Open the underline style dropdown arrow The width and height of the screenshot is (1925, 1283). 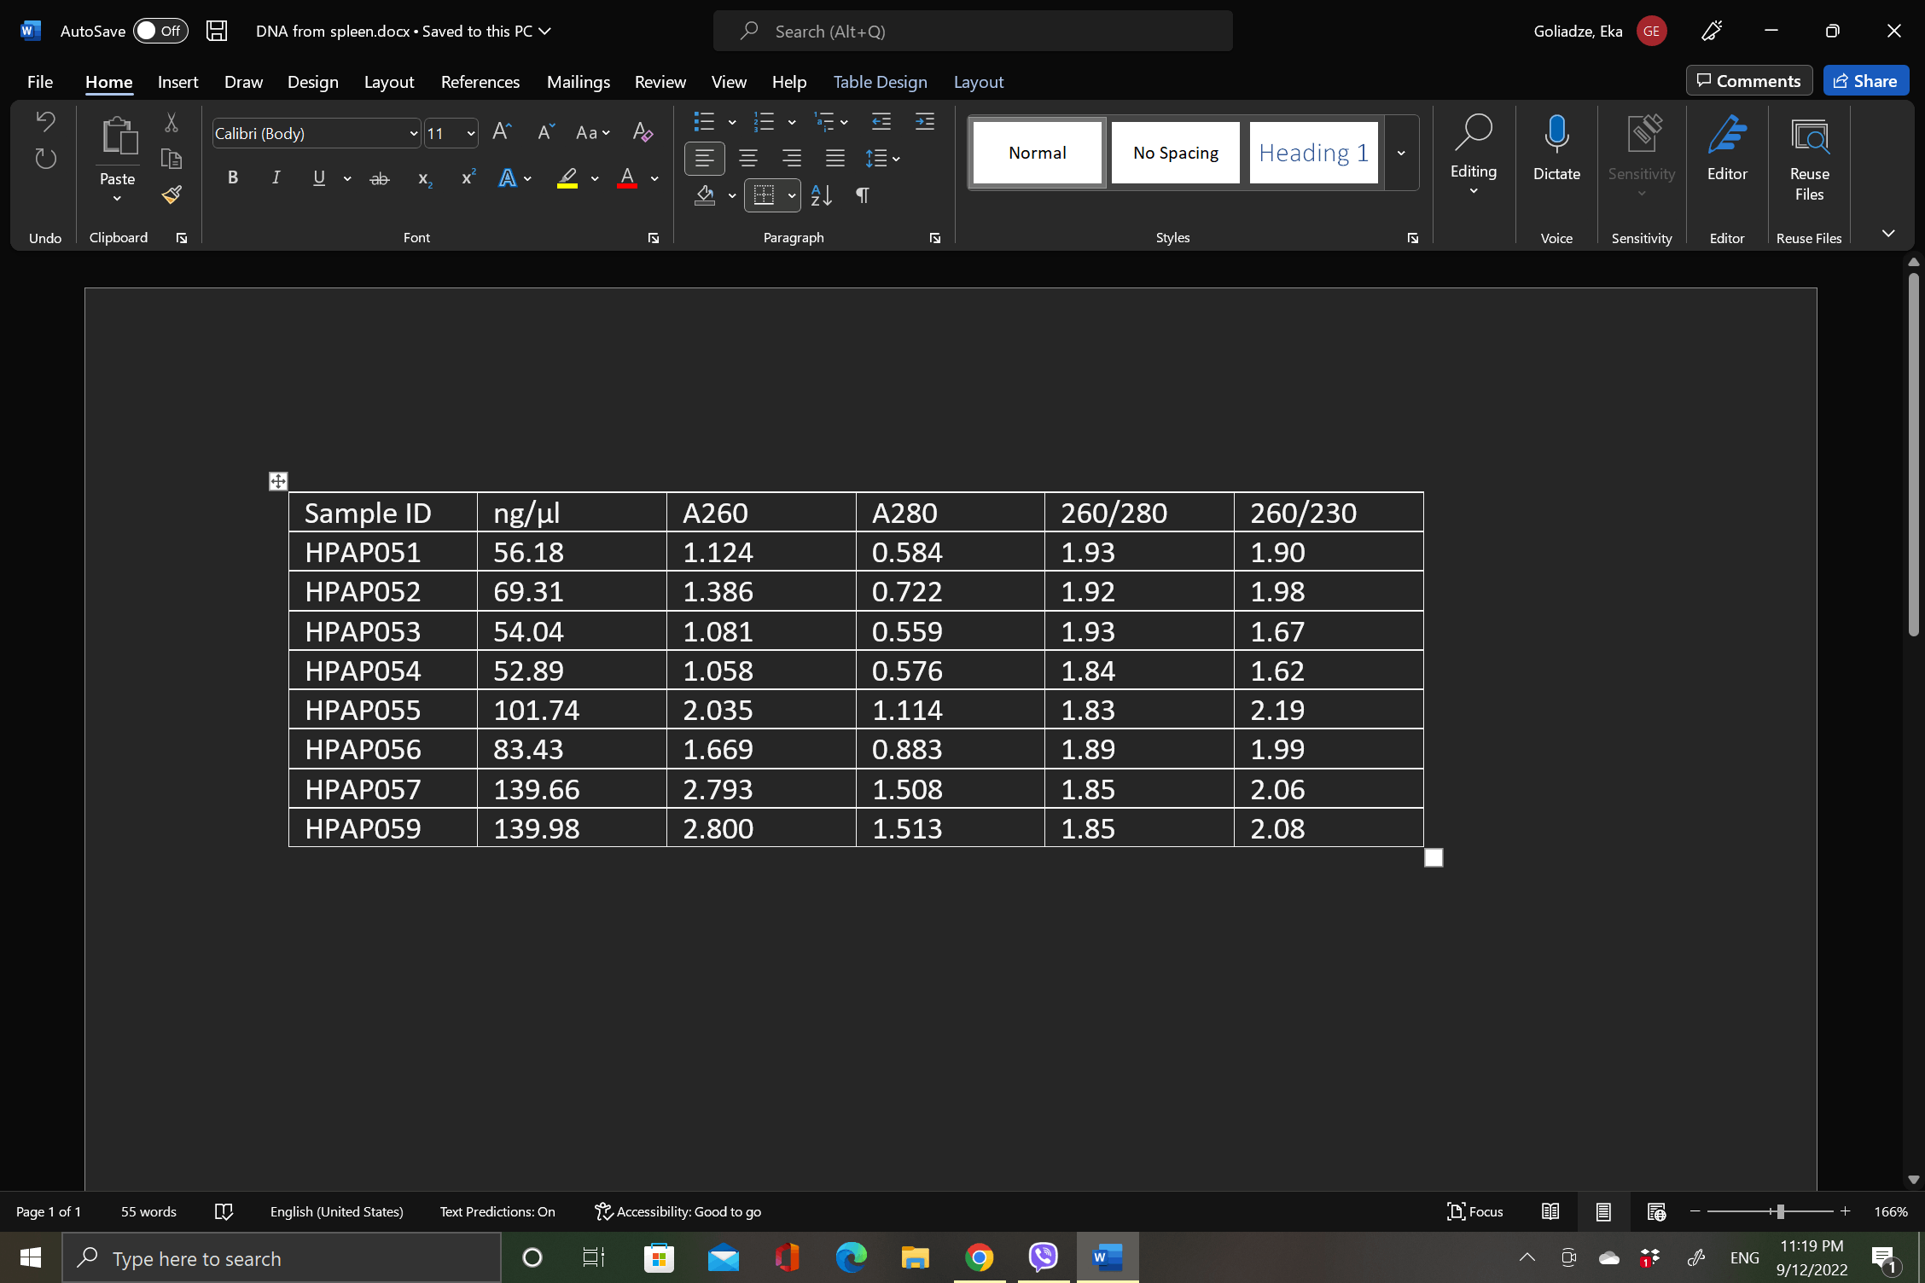pos(347,177)
